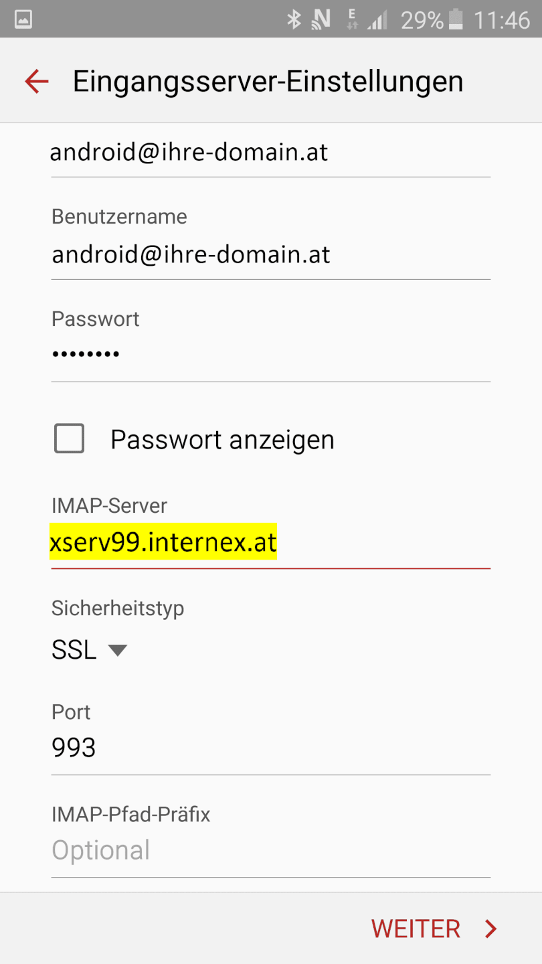This screenshot has width=542, height=964.
Task: Tap the Passwort field with dots
Action: (270, 354)
